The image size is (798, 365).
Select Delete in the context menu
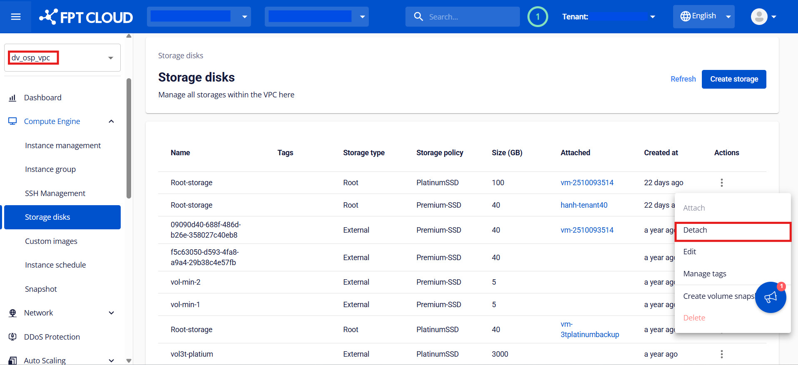click(x=694, y=318)
